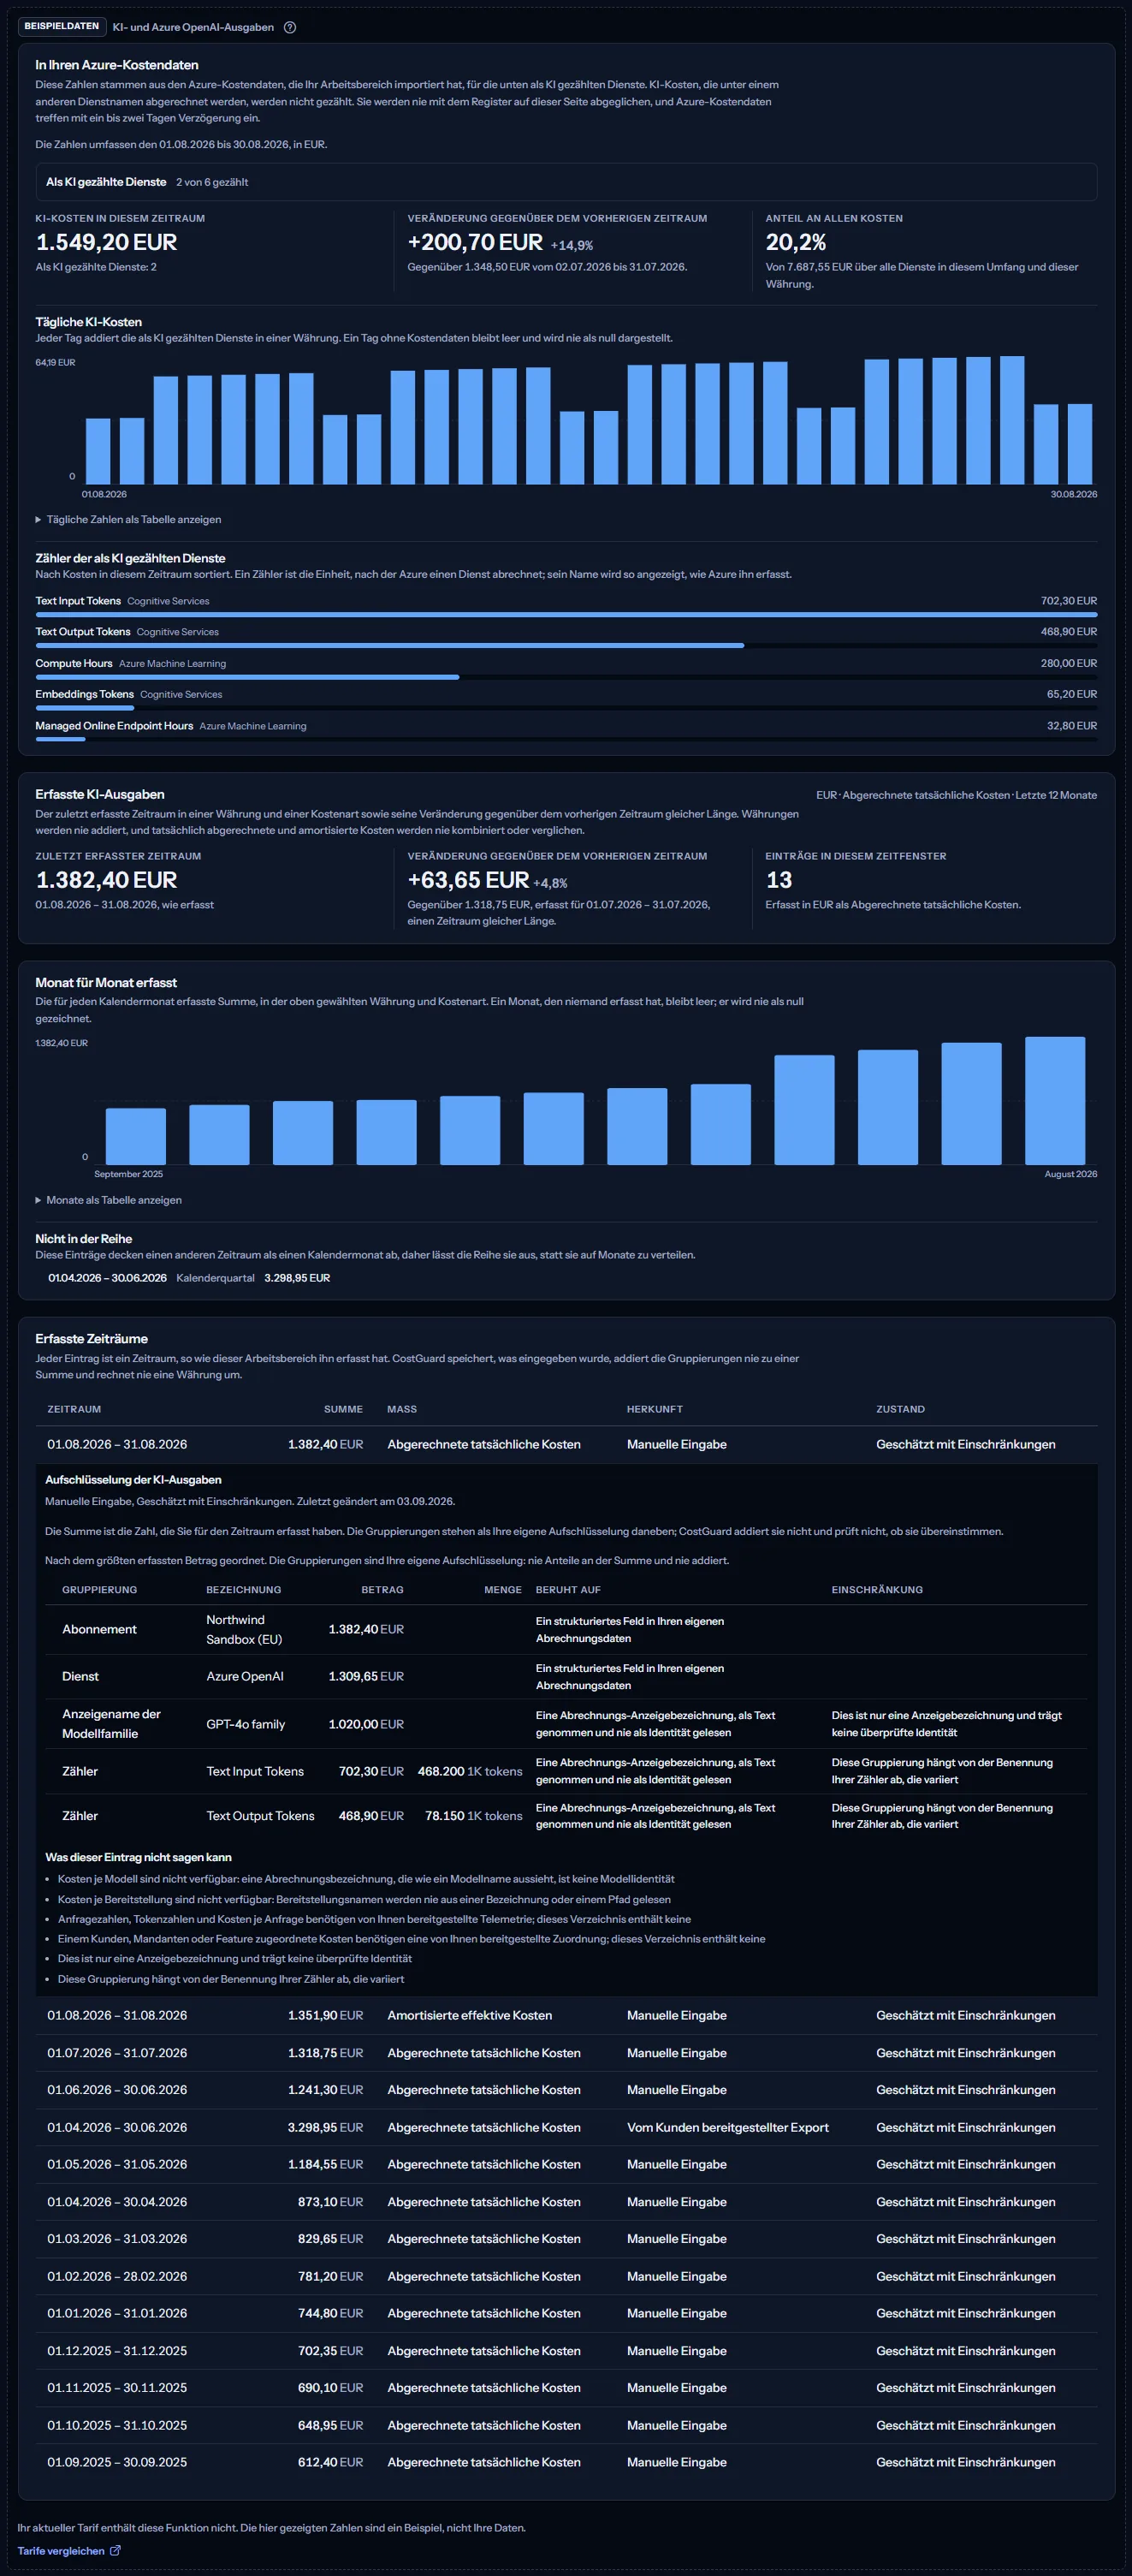This screenshot has width=1132, height=2576.
Task: Click "Managed Online Endpoint Hours" meter label
Action: point(114,726)
